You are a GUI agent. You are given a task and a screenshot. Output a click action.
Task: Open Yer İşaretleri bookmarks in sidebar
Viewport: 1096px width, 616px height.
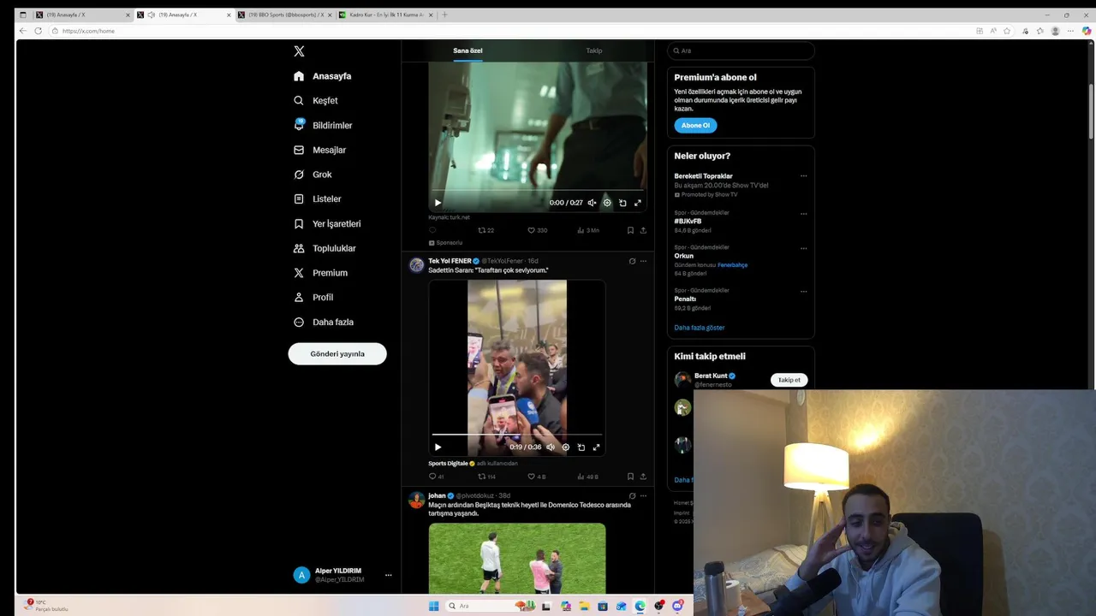pyautogui.click(x=327, y=224)
